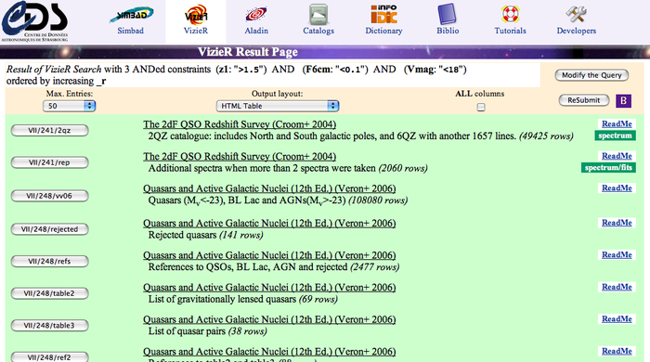Click the Modify the Query button
This screenshot has height=362, width=650.
(x=591, y=75)
